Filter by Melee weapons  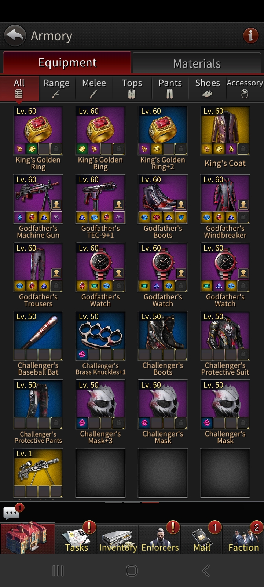click(x=94, y=88)
